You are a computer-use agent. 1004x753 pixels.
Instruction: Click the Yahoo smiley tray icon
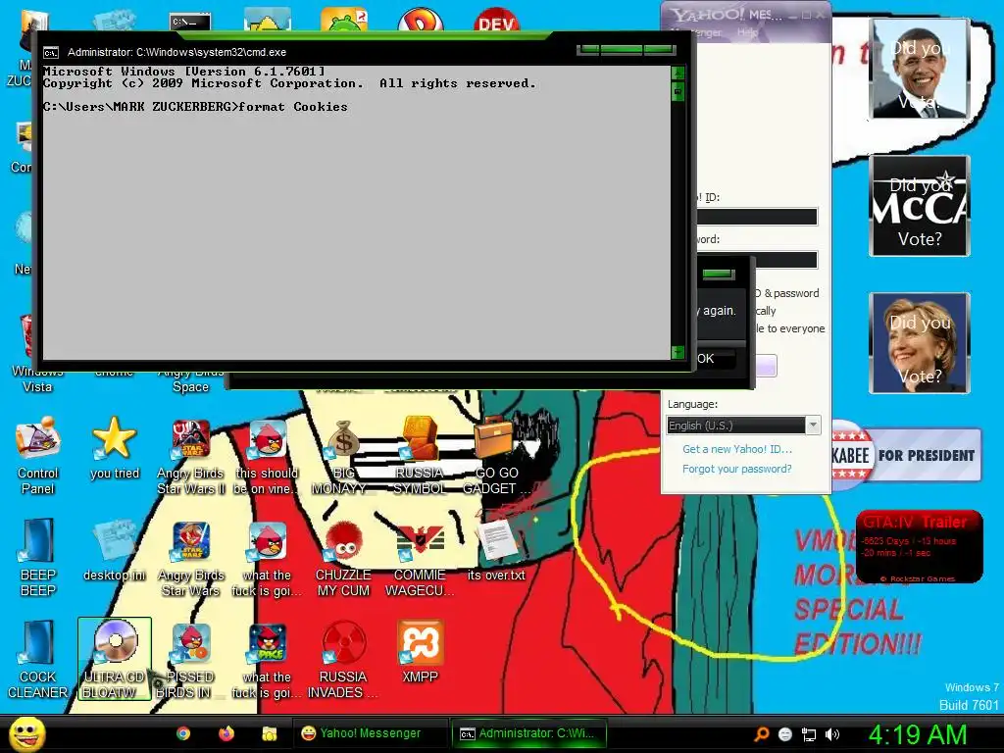click(785, 734)
